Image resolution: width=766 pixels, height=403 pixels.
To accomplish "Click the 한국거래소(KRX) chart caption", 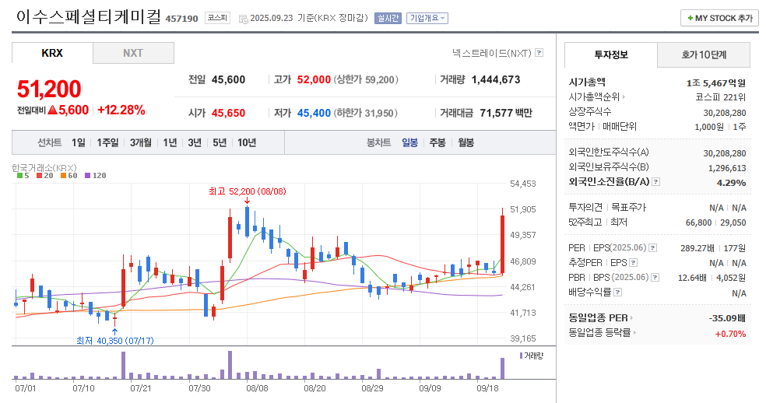I will (44, 167).
